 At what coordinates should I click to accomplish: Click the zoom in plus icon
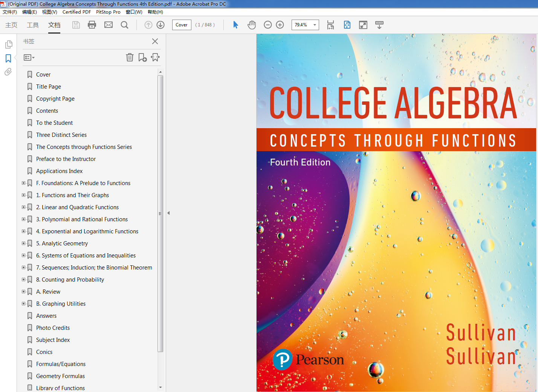[280, 25]
